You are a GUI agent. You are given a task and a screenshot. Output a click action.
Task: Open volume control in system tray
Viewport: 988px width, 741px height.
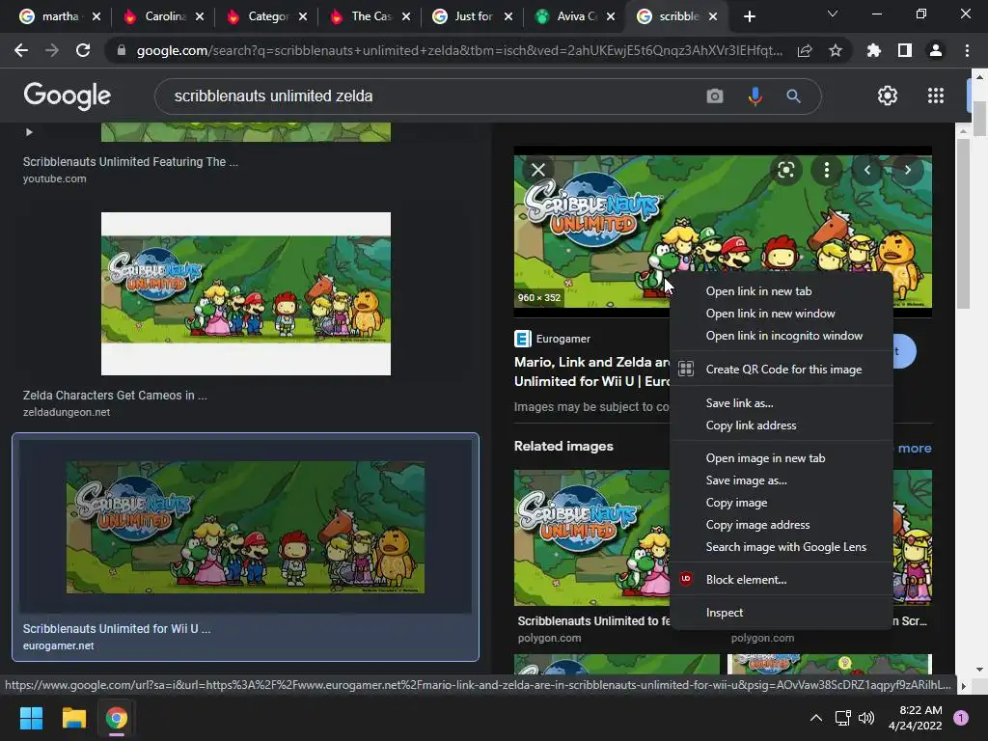coord(867,718)
